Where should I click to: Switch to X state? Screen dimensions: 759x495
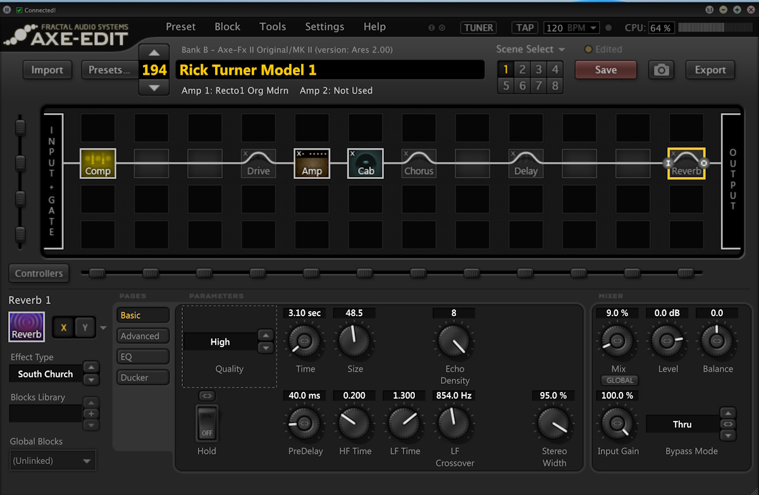pos(63,327)
